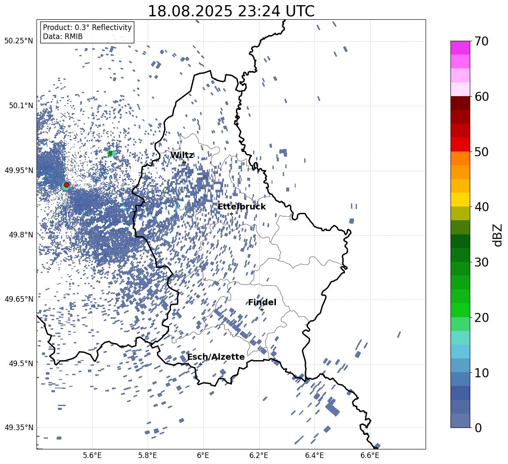
Task: Click the red radar location marker
Action: (x=67, y=185)
